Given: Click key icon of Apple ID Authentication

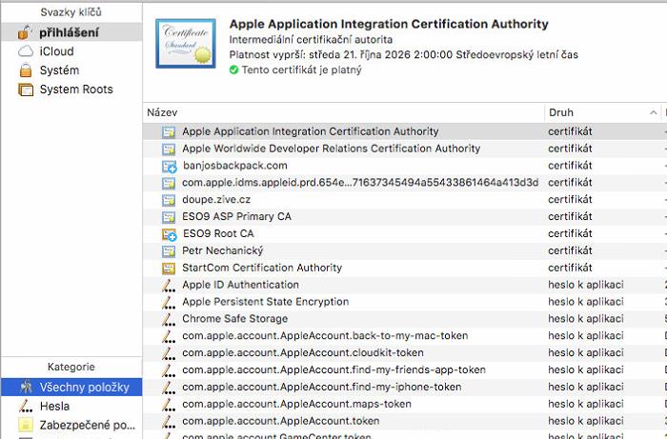Looking at the screenshot, I should point(169,285).
